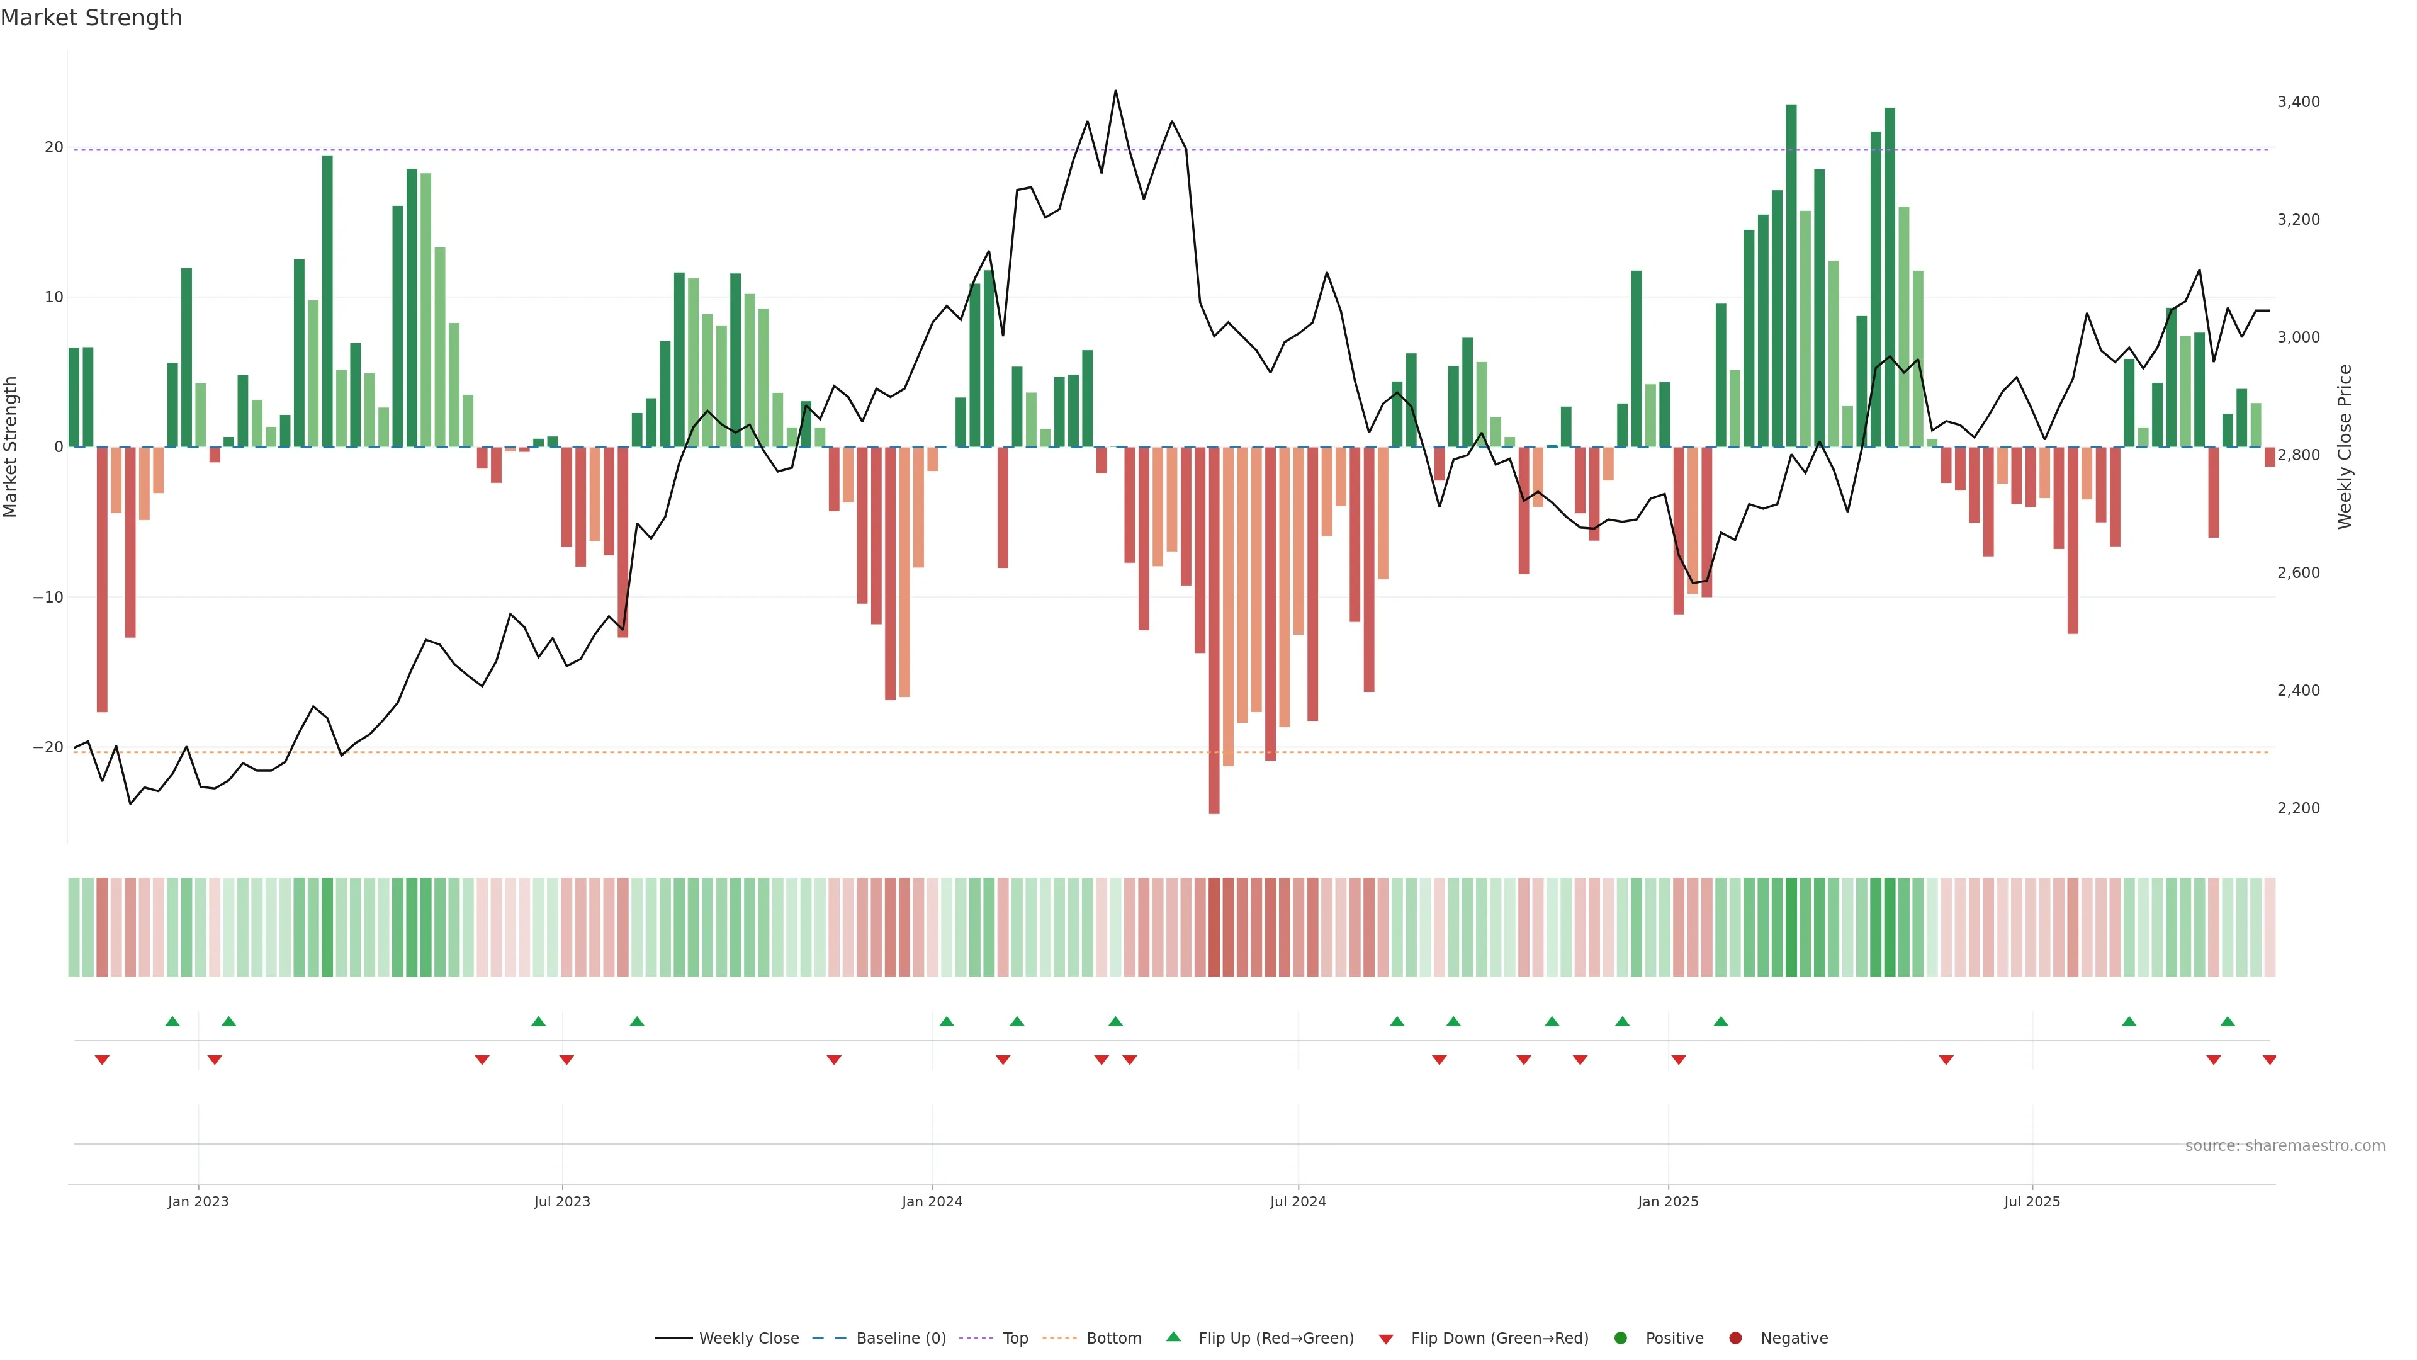Click the source: sharemaestro.com text
The width and height of the screenshot is (2417, 1360).
pyautogui.click(x=2285, y=1146)
